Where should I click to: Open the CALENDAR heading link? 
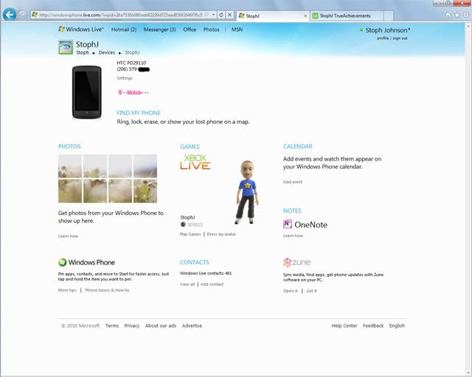tap(297, 147)
